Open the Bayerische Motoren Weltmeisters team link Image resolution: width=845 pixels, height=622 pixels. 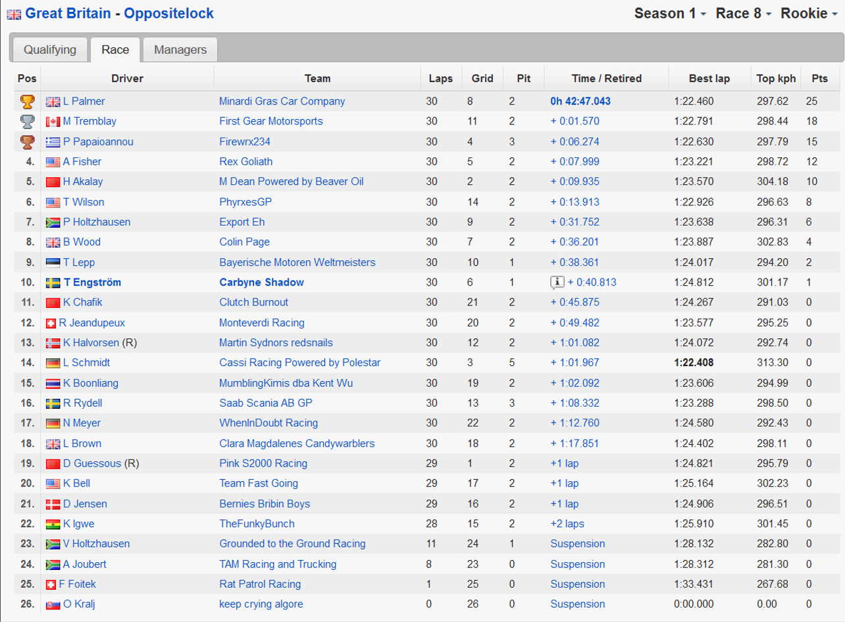[x=297, y=262]
